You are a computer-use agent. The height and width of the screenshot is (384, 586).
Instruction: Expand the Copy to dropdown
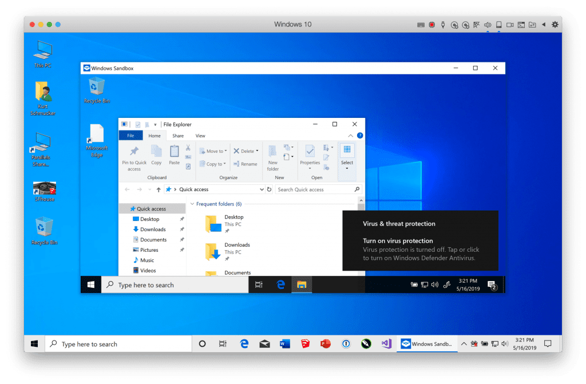pos(224,164)
